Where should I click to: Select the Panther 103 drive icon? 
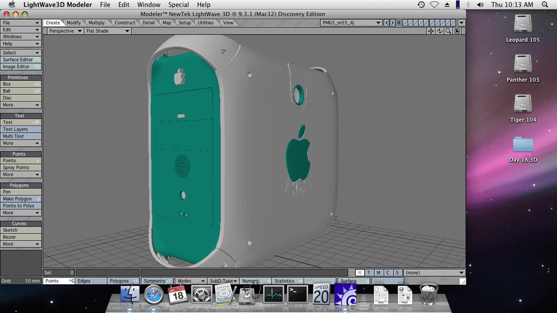tap(522, 64)
